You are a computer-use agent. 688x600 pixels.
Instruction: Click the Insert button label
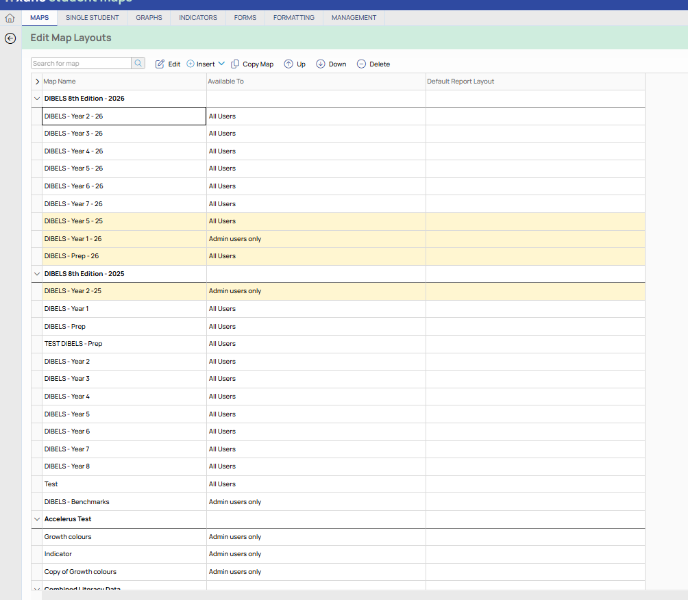click(x=206, y=64)
